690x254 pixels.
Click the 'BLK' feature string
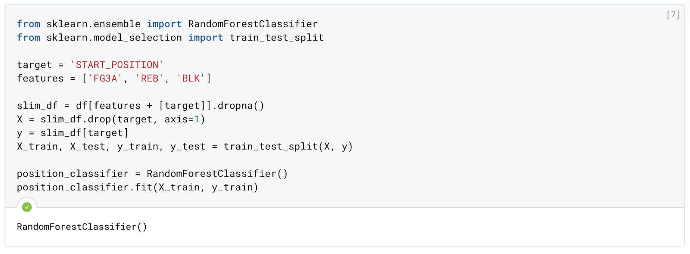pyautogui.click(x=191, y=78)
